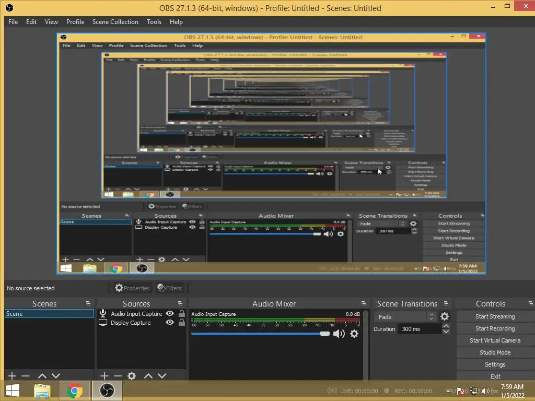Click Audio Mixer vertical scrollbar
The width and height of the screenshot is (535, 401).
click(x=366, y=345)
